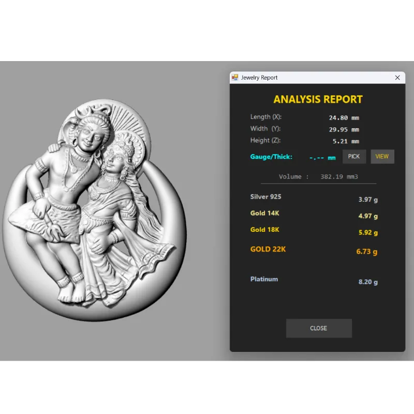This screenshot has height=414, width=414.
Task: Click the Height (Z) value 5.21 mm
Action: (x=345, y=141)
